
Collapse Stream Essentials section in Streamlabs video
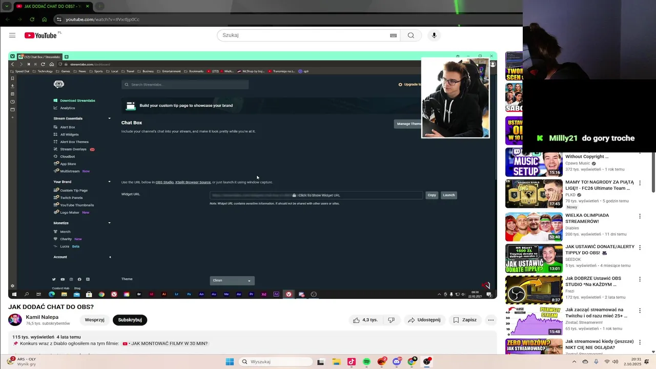coord(109,118)
